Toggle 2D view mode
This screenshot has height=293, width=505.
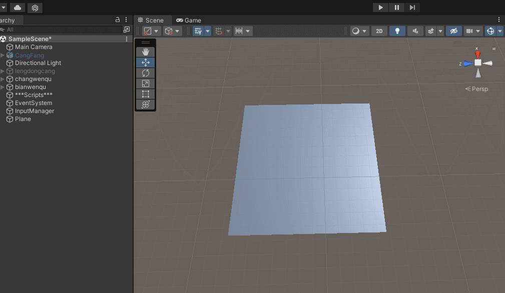(379, 30)
